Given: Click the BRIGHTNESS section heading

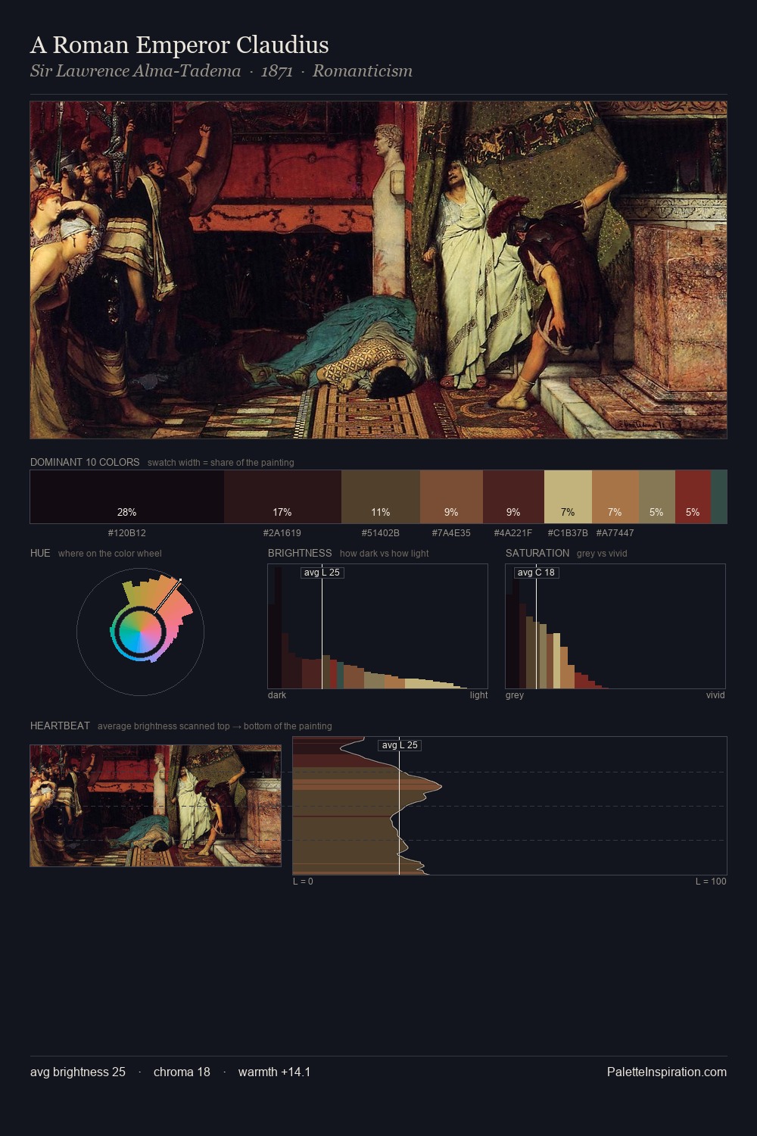Looking at the screenshot, I should (300, 553).
